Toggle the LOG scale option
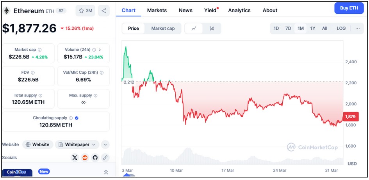Image resolution: width=369 pixels, height=180 pixels. (341, 29)
